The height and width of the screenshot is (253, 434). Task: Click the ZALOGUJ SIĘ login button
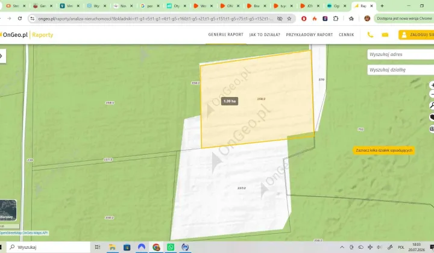coord(417,35)
